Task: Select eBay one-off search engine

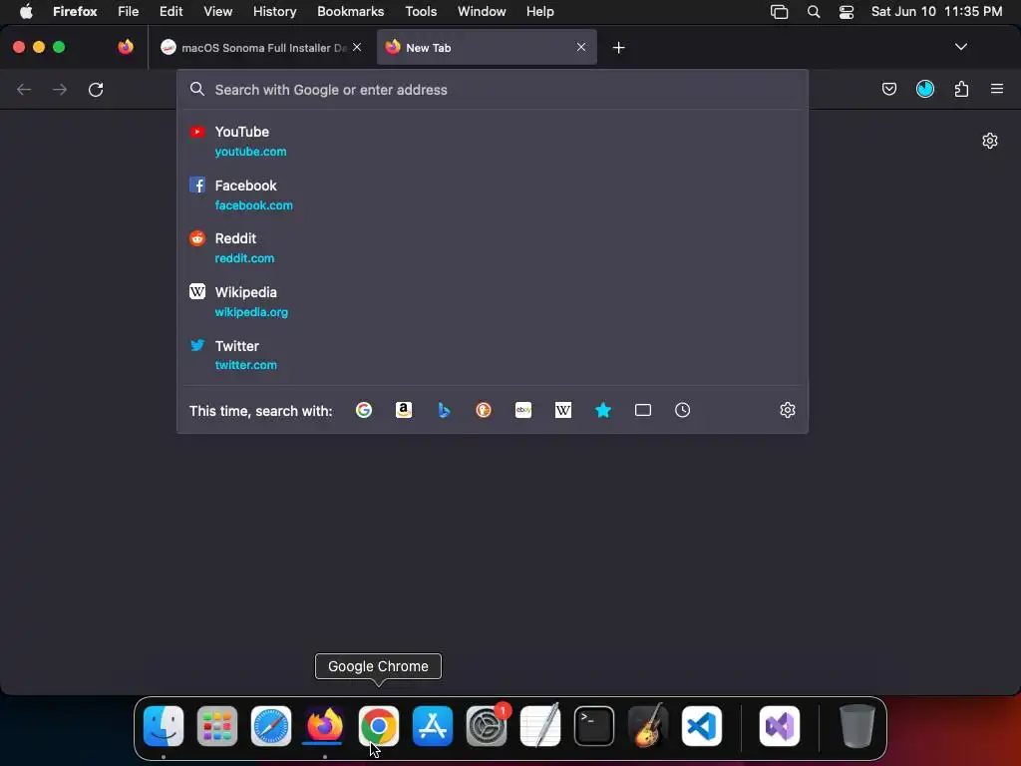Action: click(523, 410)
